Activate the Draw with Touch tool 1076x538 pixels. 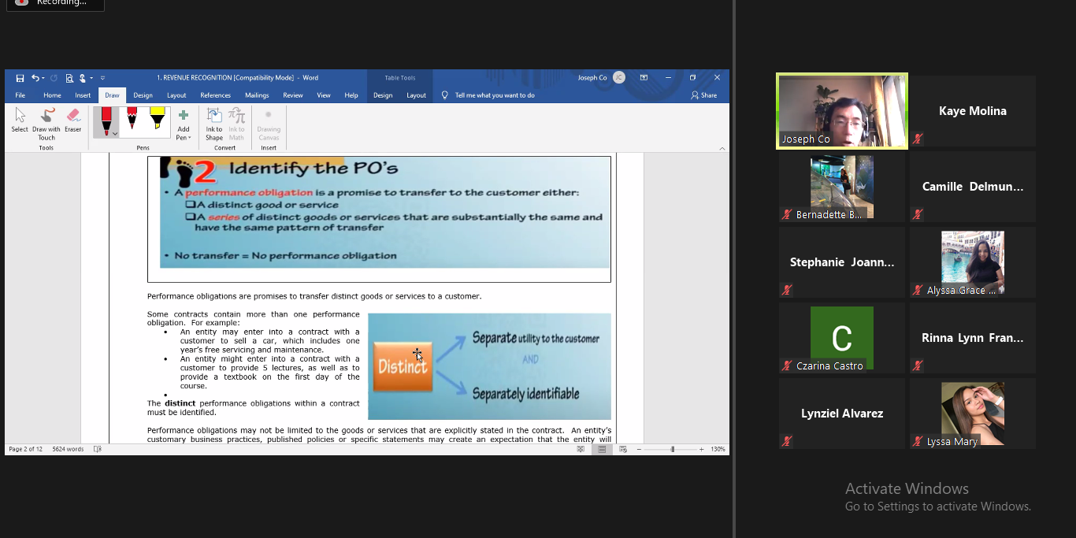(x=46, y=121)
